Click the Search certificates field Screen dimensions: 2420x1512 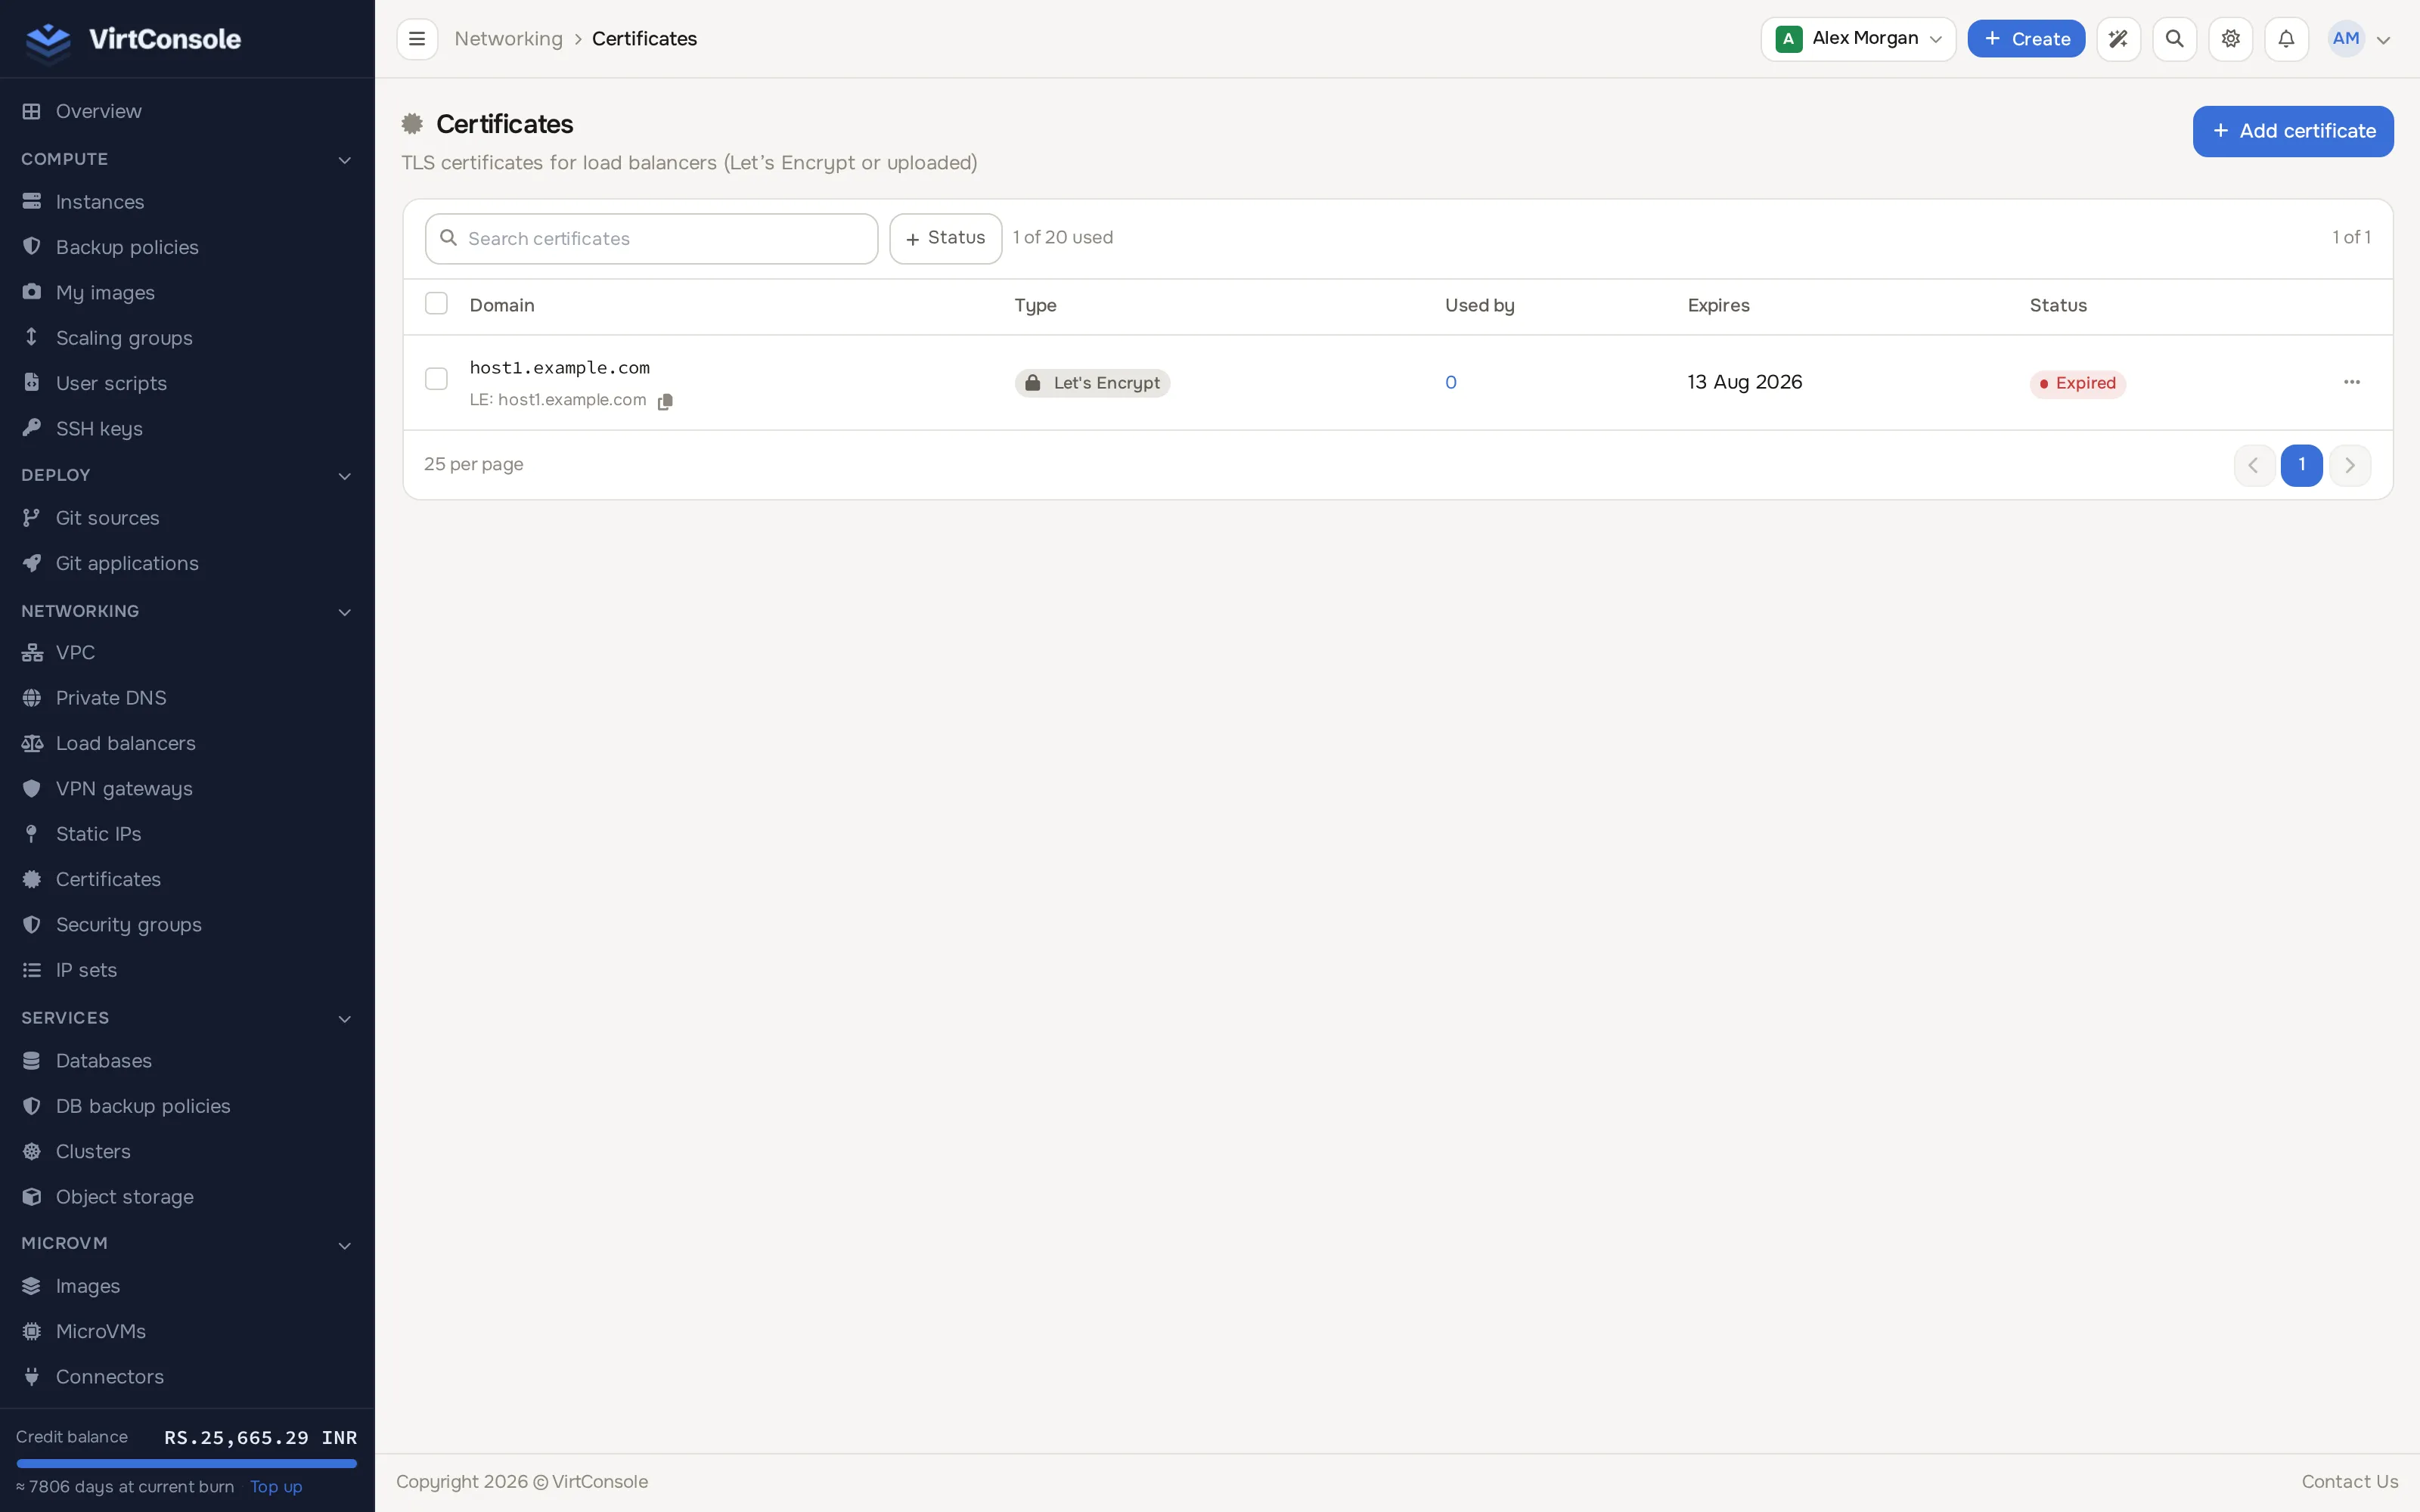[651, 239]
